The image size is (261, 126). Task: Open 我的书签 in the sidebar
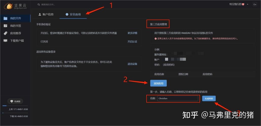coord(15,26)
